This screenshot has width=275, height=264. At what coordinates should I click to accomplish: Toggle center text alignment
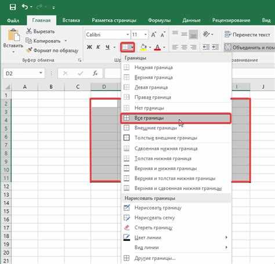[184, 47]
